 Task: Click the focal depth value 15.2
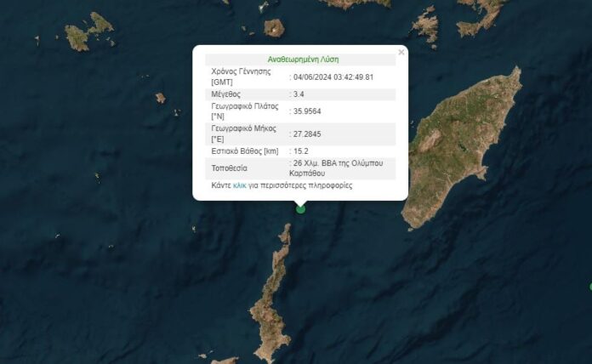302,151
